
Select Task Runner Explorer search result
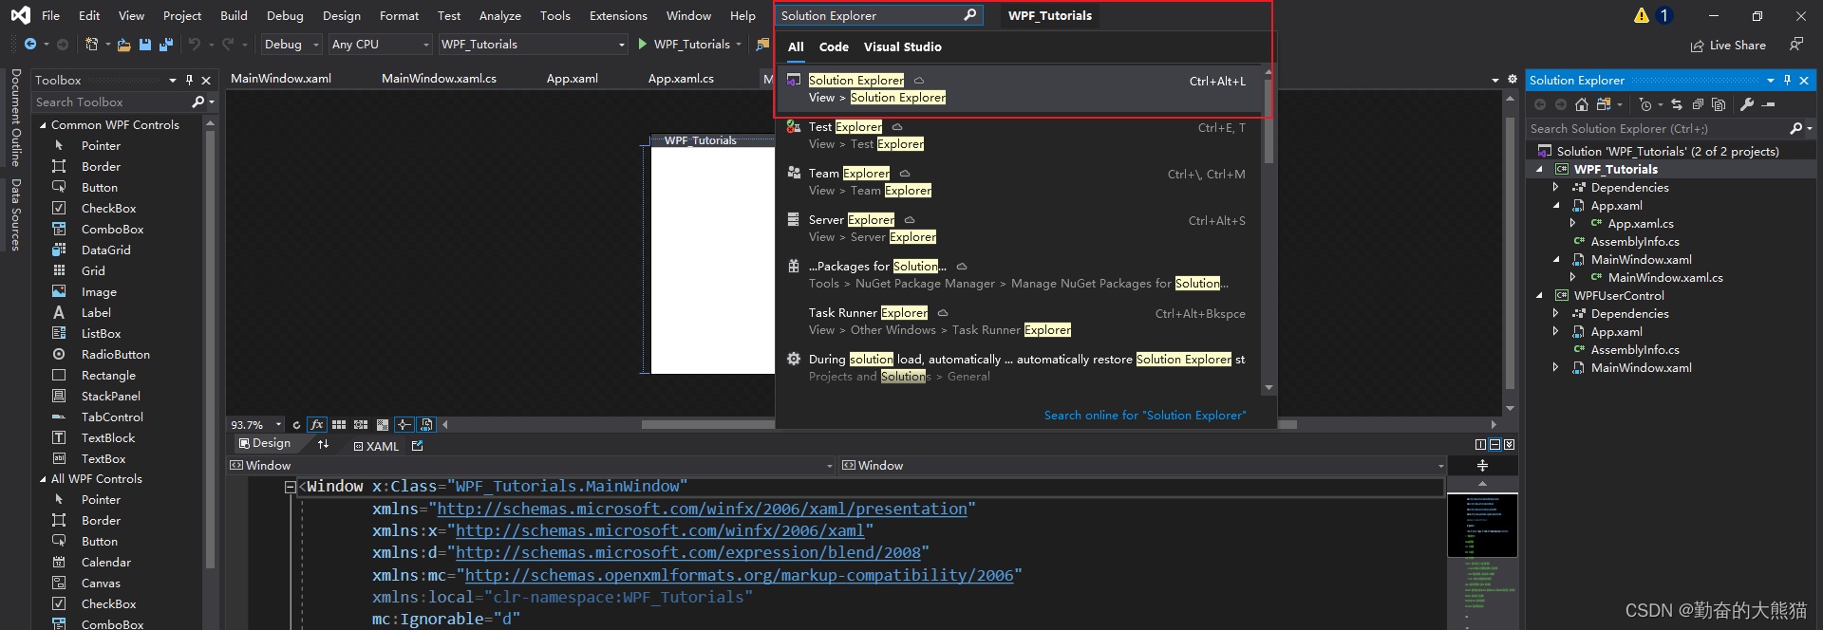(1021, 322)
